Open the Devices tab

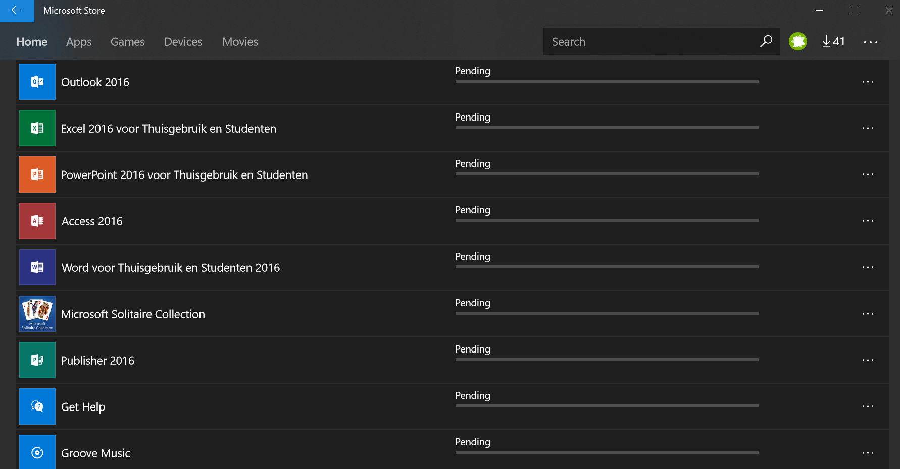[x=183, y=42]
